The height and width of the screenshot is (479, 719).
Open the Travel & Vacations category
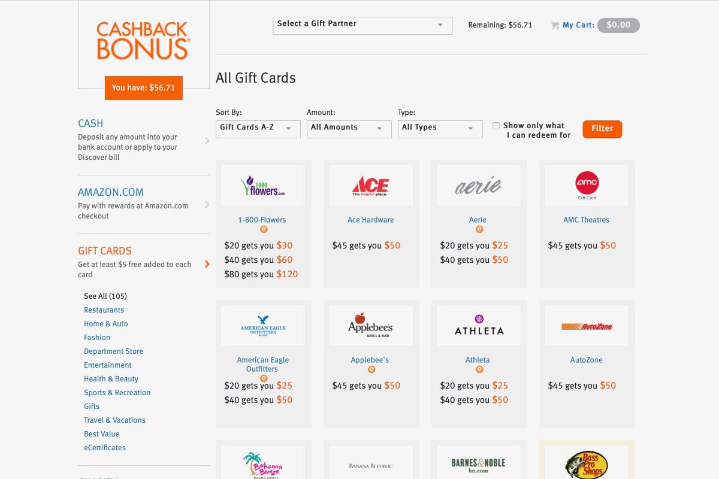[114, 420]
